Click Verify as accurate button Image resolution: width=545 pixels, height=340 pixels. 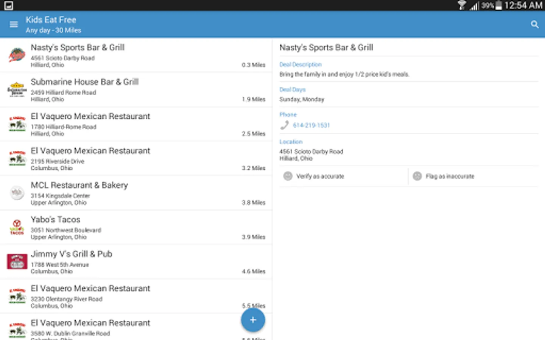344,176
